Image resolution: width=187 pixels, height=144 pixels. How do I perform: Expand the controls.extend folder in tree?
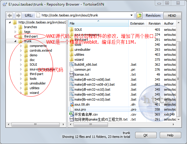click(21, 50)
